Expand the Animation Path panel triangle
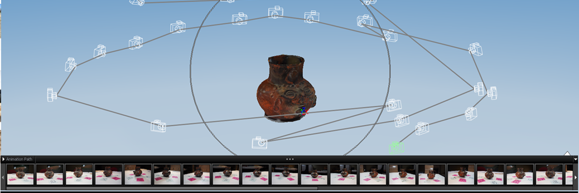Viewport: 579px width, 193px height. tap(3, 159)
